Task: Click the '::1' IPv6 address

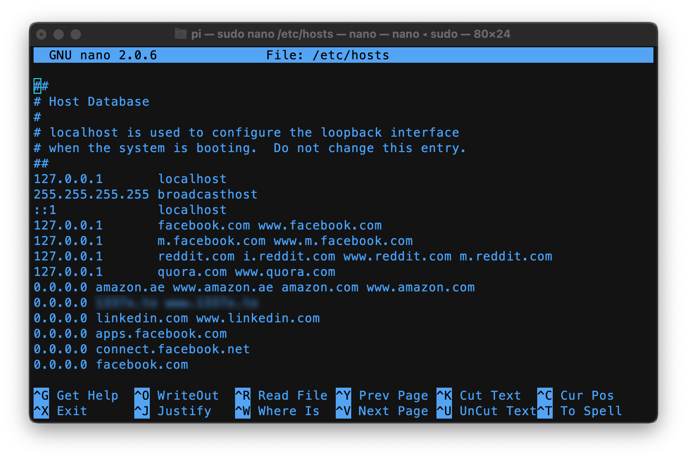Action: tap(45, 210)
